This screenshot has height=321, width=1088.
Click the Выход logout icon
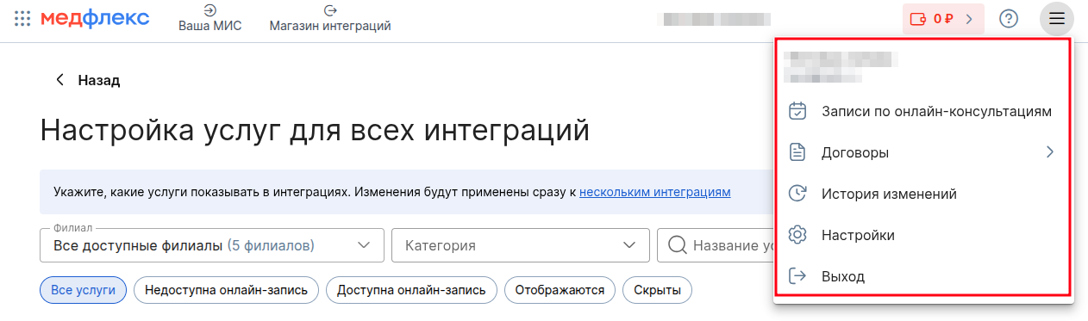[798, 276]
